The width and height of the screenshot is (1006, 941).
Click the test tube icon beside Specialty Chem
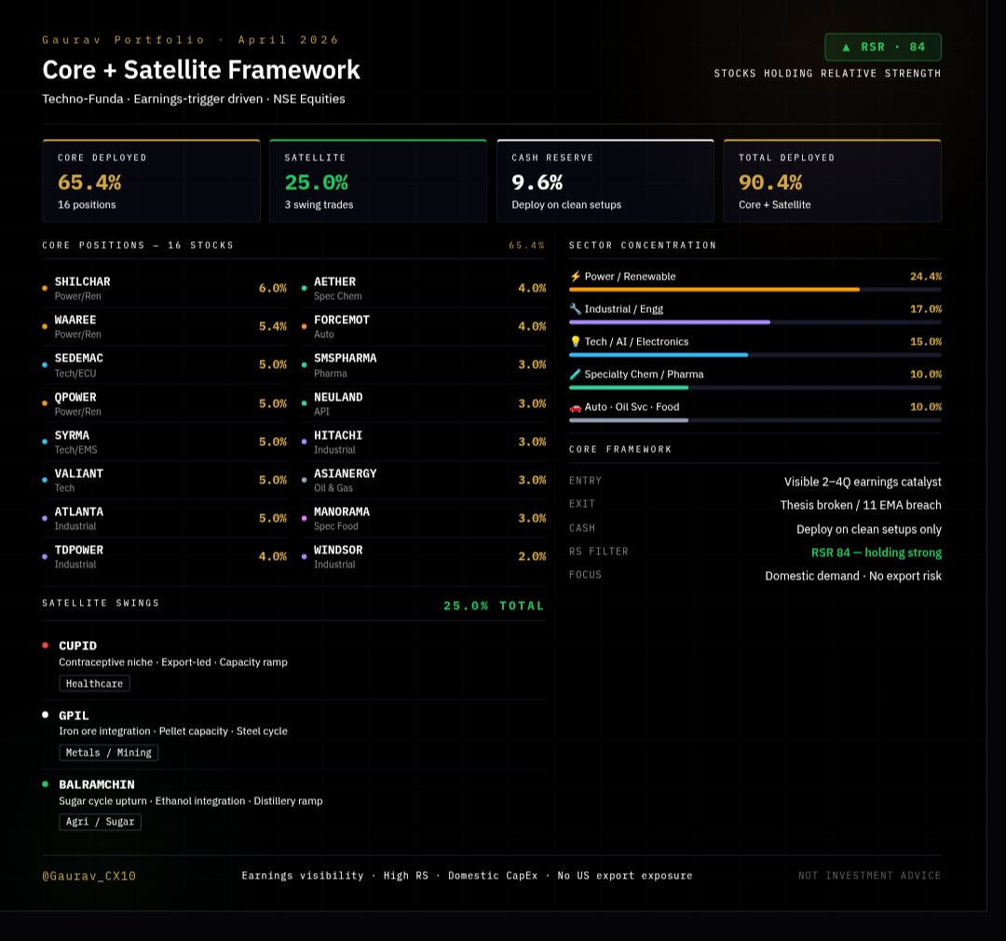pyautogui.click(x=575, y=375)
